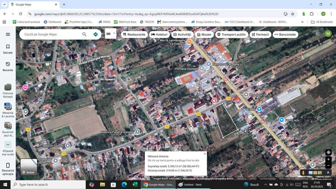Open the Straturi layers switcher
The width and height of the screenshot is (336, 189).
click(x=29, y=167)
